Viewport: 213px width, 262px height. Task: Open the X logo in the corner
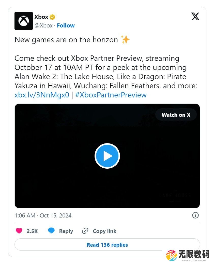pos(195,17)
